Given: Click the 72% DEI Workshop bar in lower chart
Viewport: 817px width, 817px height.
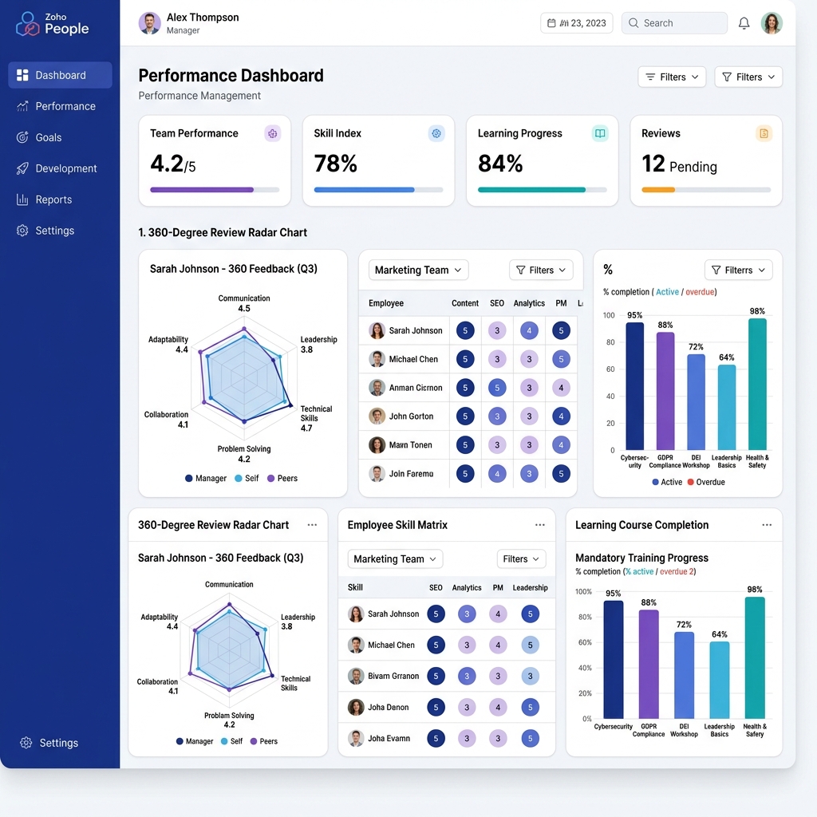Looking at the screenshot, I should coord(684,675).
